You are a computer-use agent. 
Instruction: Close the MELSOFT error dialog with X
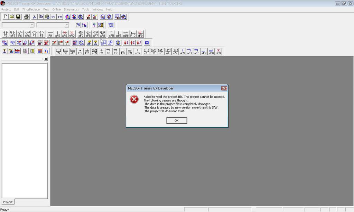[x=224, y=88]
